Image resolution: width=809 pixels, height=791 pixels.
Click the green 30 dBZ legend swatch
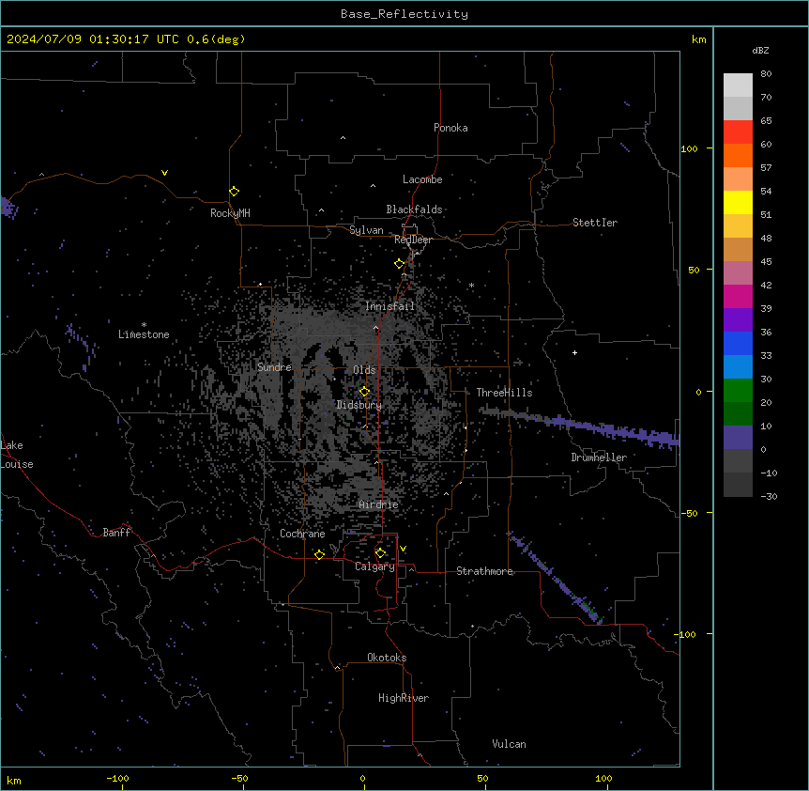[x=738, y=391]
